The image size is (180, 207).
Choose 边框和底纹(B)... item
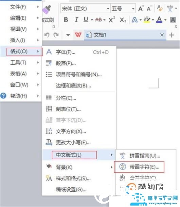click(79, 86)
